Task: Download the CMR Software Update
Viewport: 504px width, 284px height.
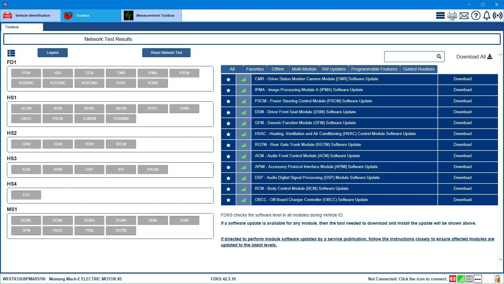Action: pos(468,79)
